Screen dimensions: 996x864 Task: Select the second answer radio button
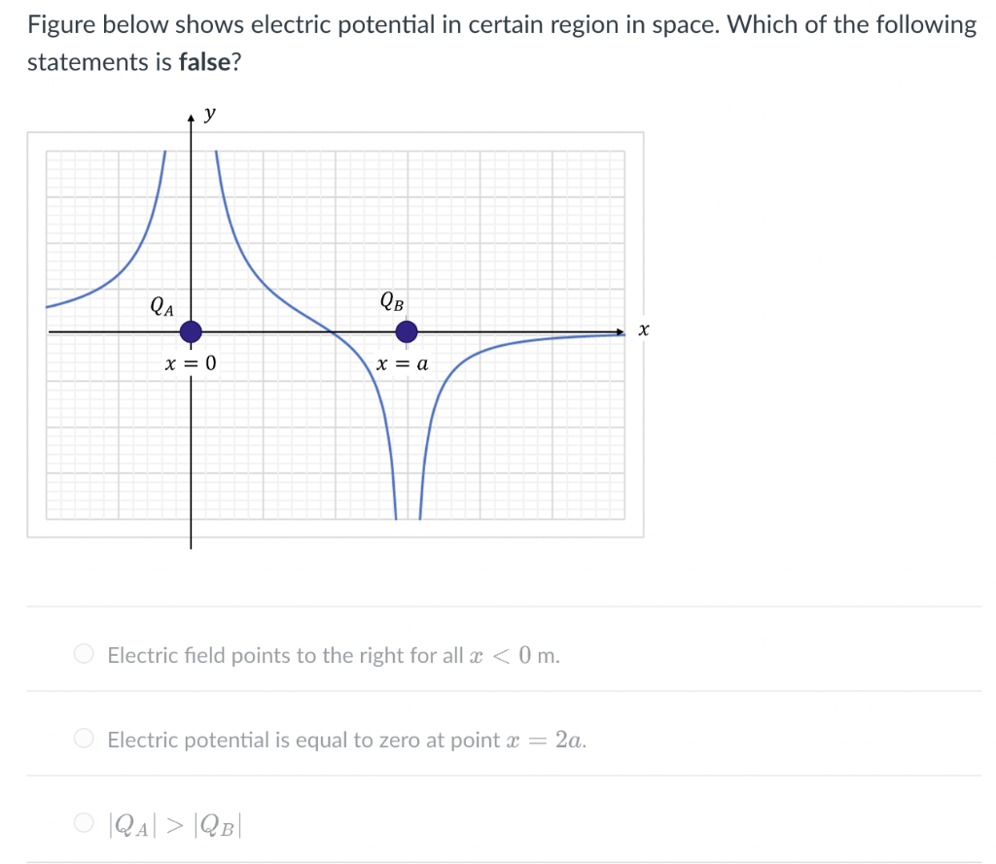[84, 739]
